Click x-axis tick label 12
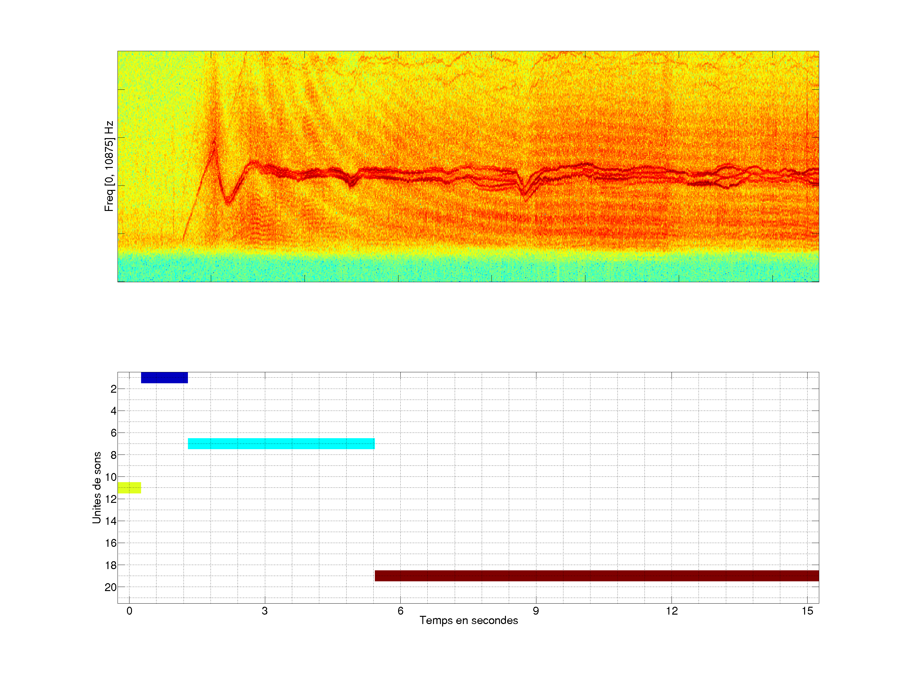The width and height of the screenshot is (905, 678). pyautogui.click(x=672, y=611)
